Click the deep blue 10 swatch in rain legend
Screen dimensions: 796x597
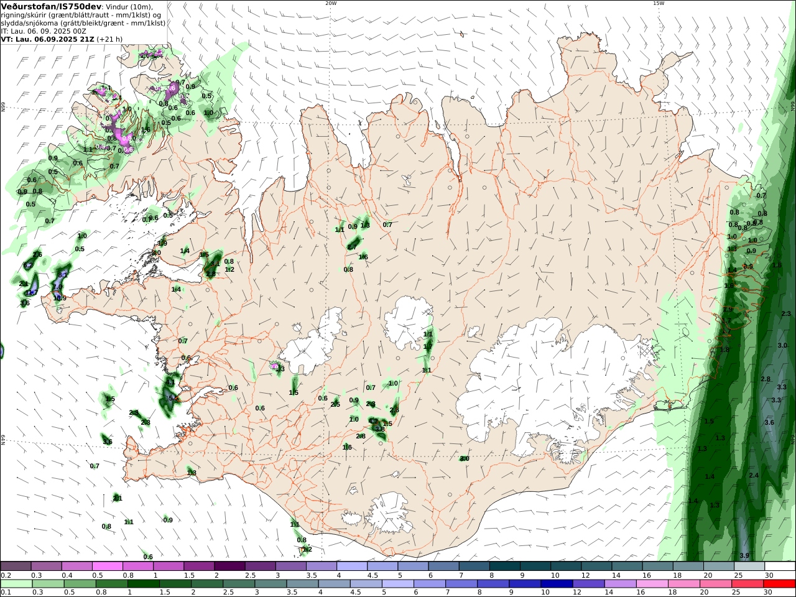click(x=555, y=584)
